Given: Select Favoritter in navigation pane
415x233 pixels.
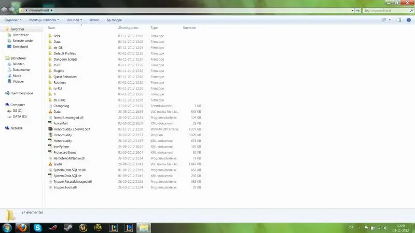Looking at the screenshot, I should click(x=17, y=29).
